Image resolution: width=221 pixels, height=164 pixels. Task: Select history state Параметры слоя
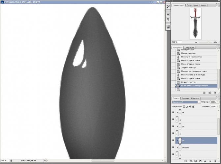click(197, 53)
